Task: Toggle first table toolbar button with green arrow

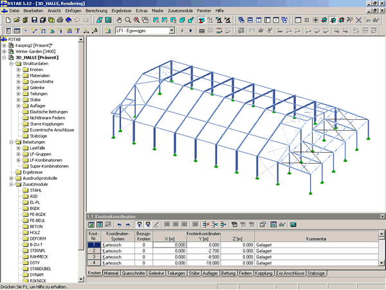Action: [91, 225]
